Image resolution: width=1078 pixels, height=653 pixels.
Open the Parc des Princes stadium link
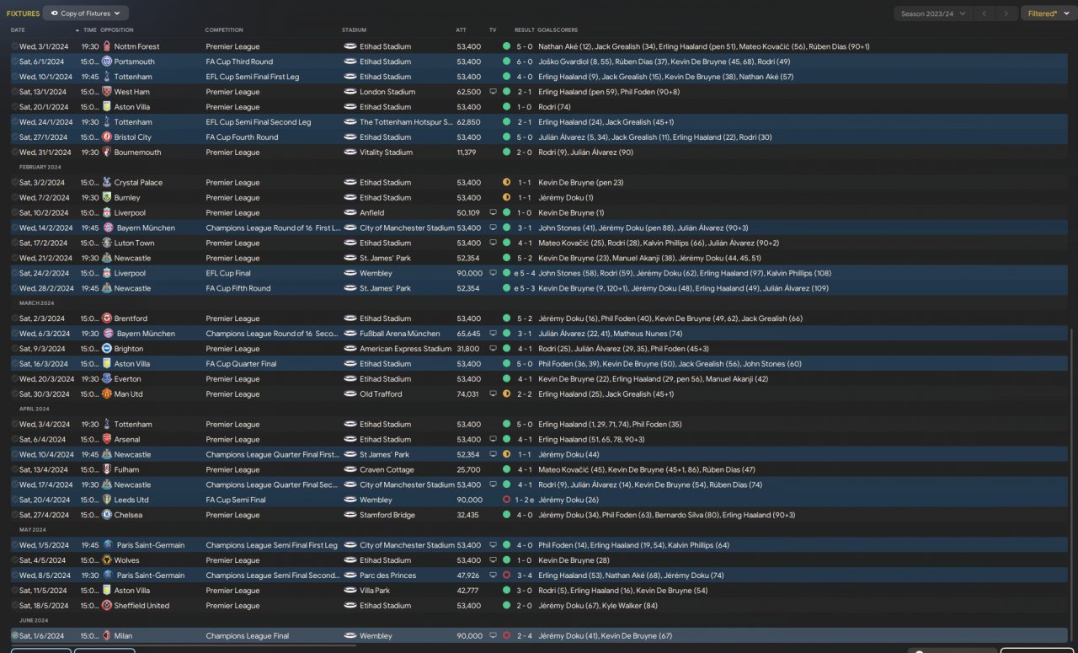(x=387, y=575)
